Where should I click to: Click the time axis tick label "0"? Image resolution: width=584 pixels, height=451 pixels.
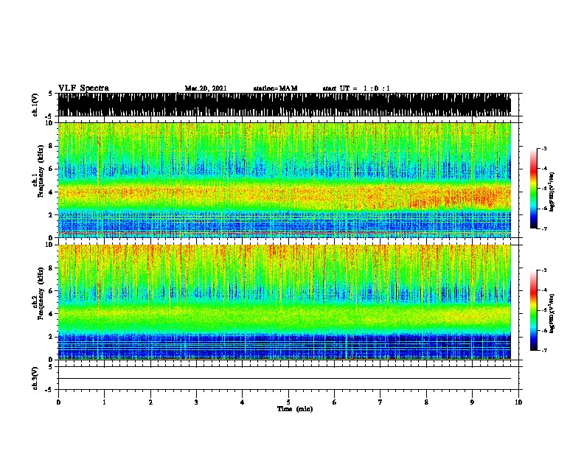click(58, 402)
